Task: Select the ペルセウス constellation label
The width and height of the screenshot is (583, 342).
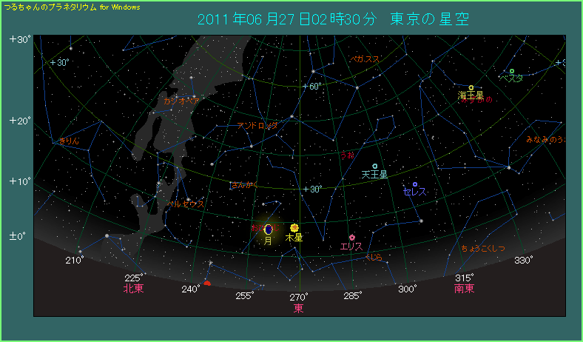Action: 185,203
